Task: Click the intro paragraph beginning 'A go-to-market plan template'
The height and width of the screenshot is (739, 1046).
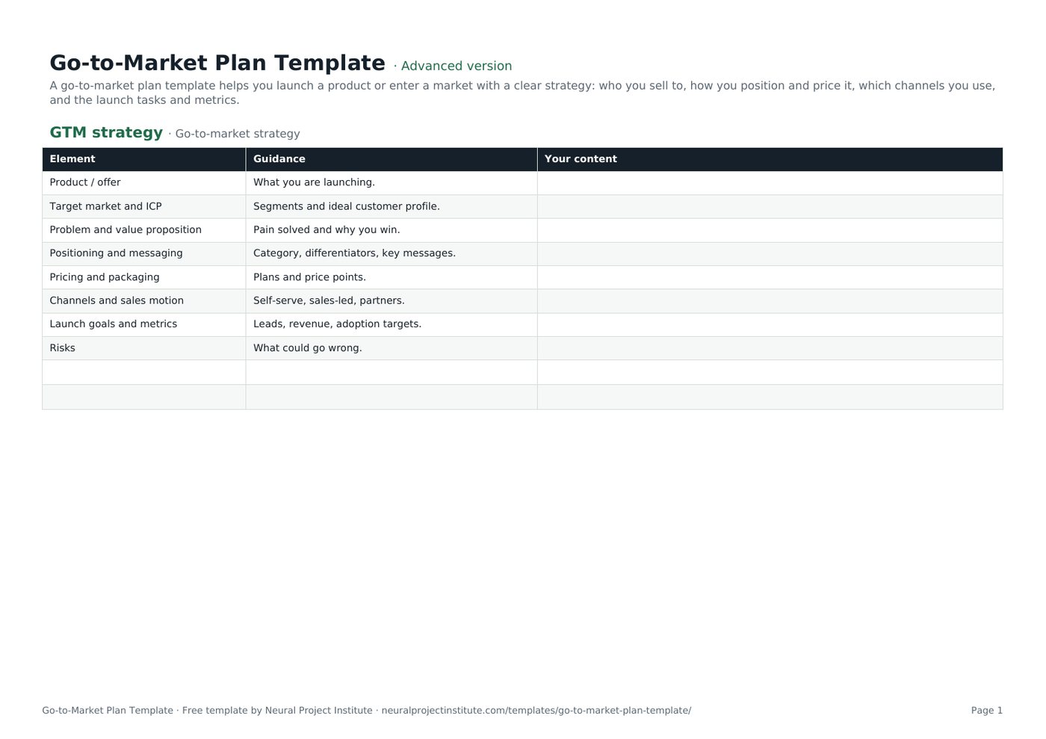Action: tap(522, 93)
